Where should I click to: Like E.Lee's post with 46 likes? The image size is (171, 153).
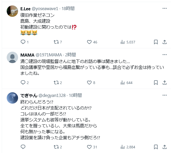coord(89,42)
